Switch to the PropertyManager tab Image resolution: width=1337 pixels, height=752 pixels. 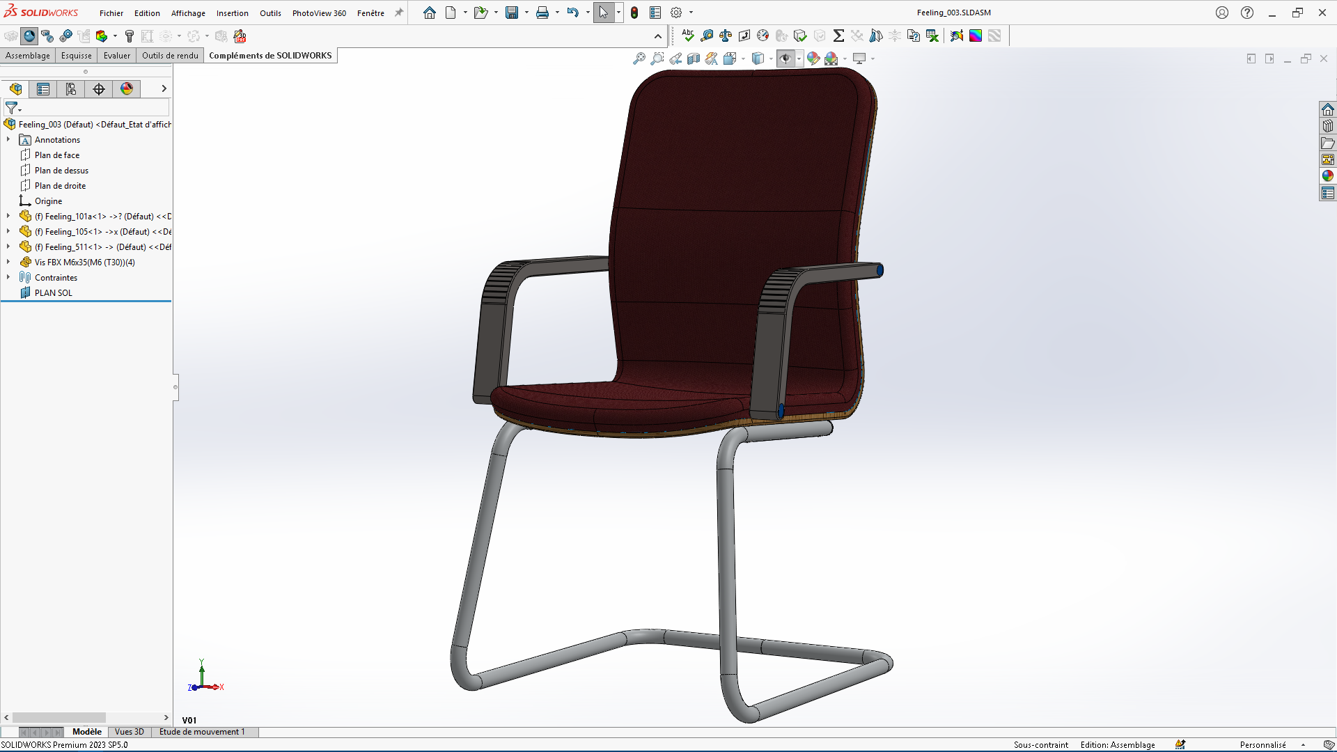43,88
